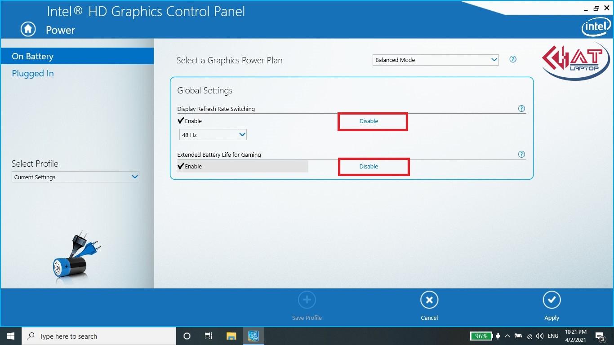Switch to the Plugged In tab
614x345 pixels.
tap(33, 73)
